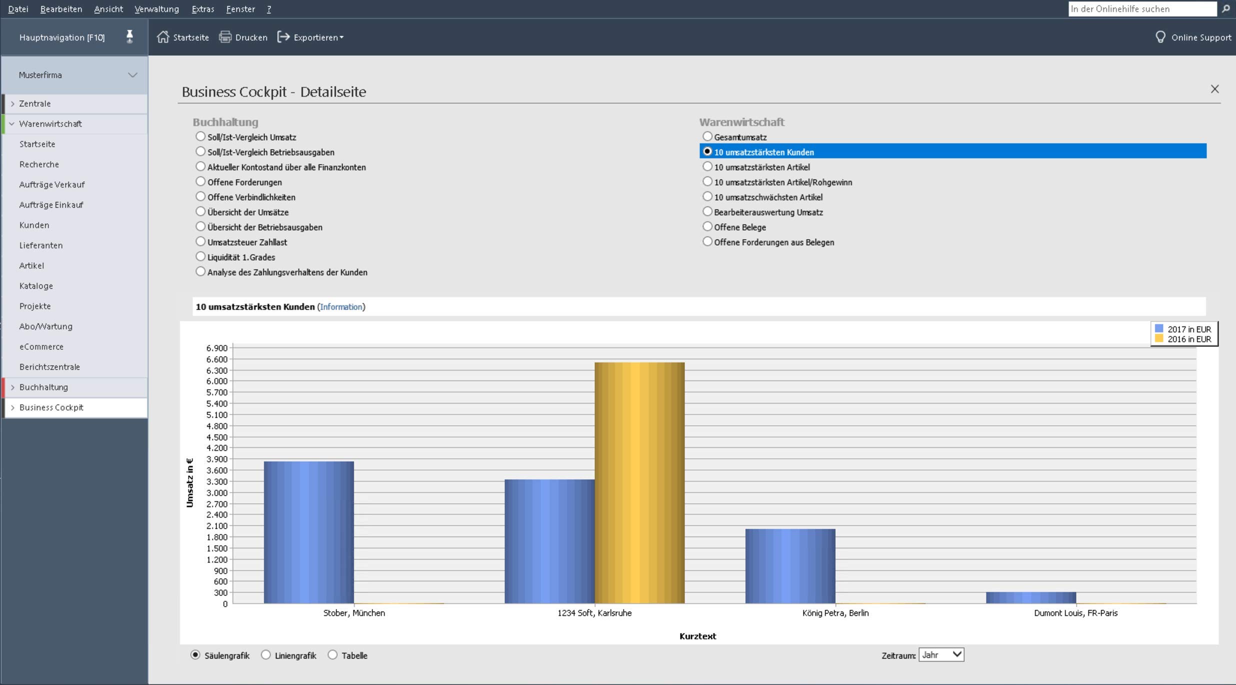
Task: Choose Analyse des Zahlungsverhaltens der Kunden
Action: 200,271
